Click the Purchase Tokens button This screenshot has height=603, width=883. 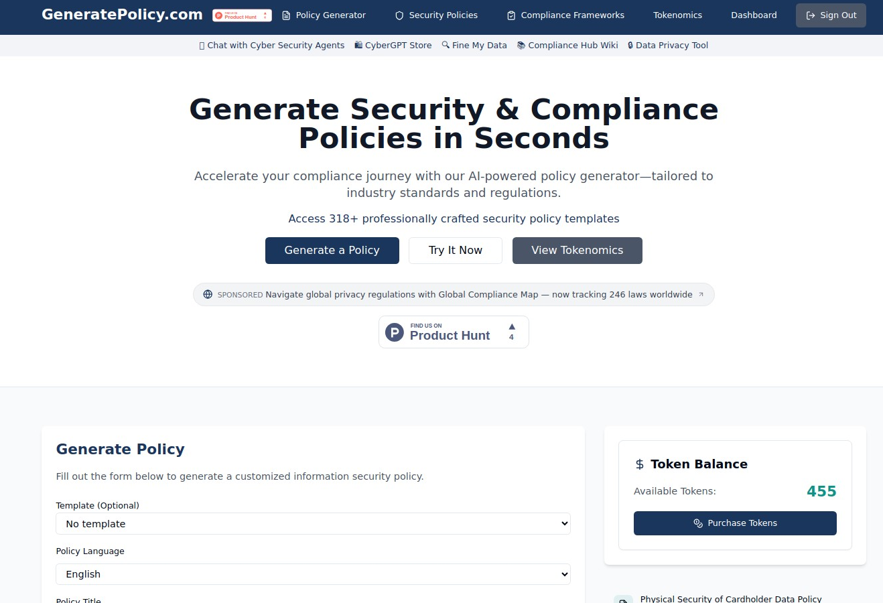click(x=734, y=523)
